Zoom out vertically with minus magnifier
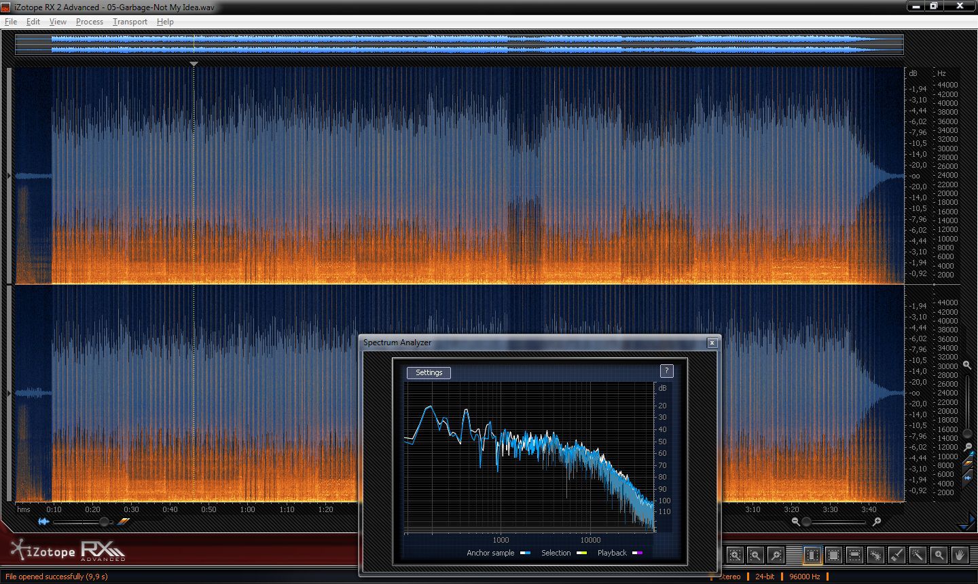The image size is (978, 584). 968,447
